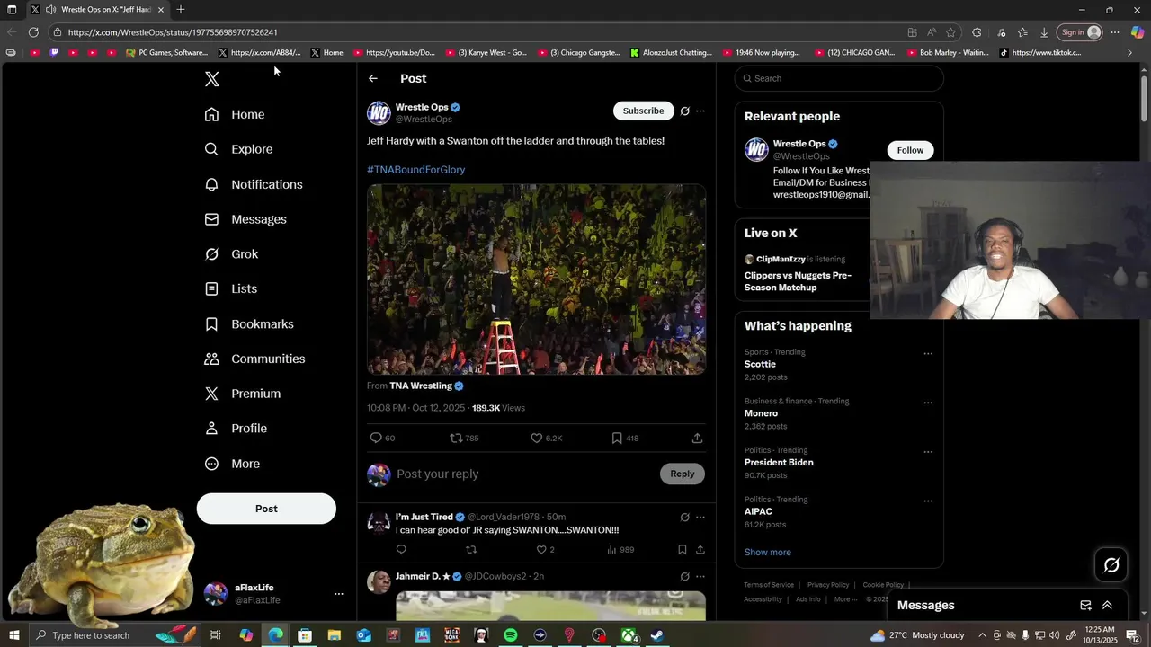The width and height of the screenshot is (1151, 647).
Task: Open Clippers vs Nuggets live space
Action: [798, 281]
